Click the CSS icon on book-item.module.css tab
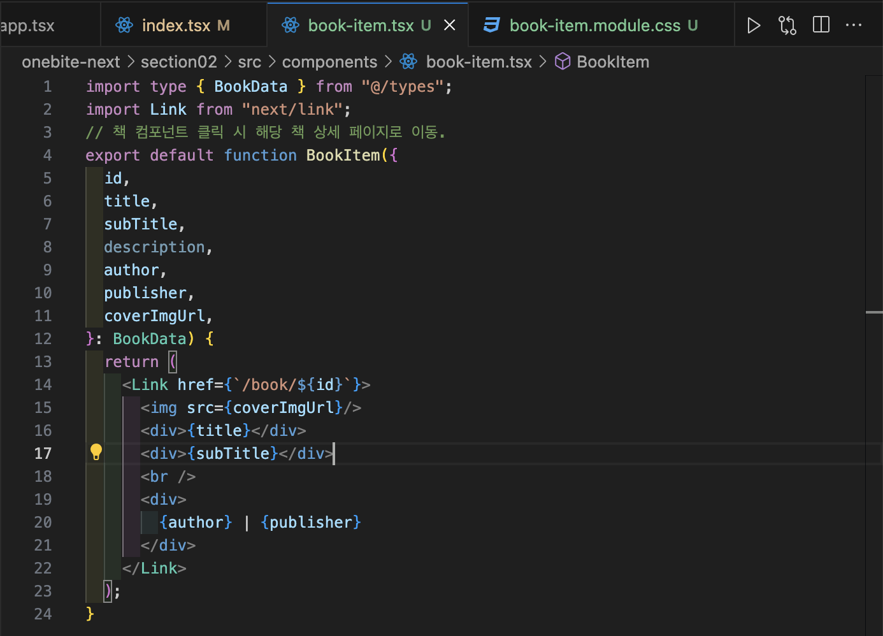883x636 pixels. coord(492,25)
